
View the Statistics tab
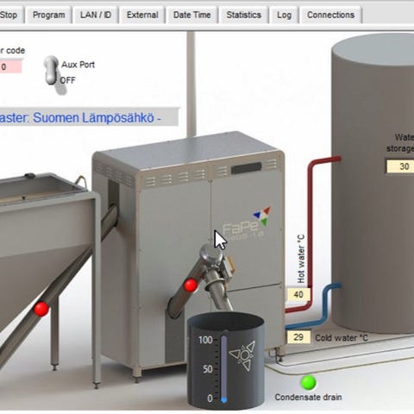[x=243, y=15]
